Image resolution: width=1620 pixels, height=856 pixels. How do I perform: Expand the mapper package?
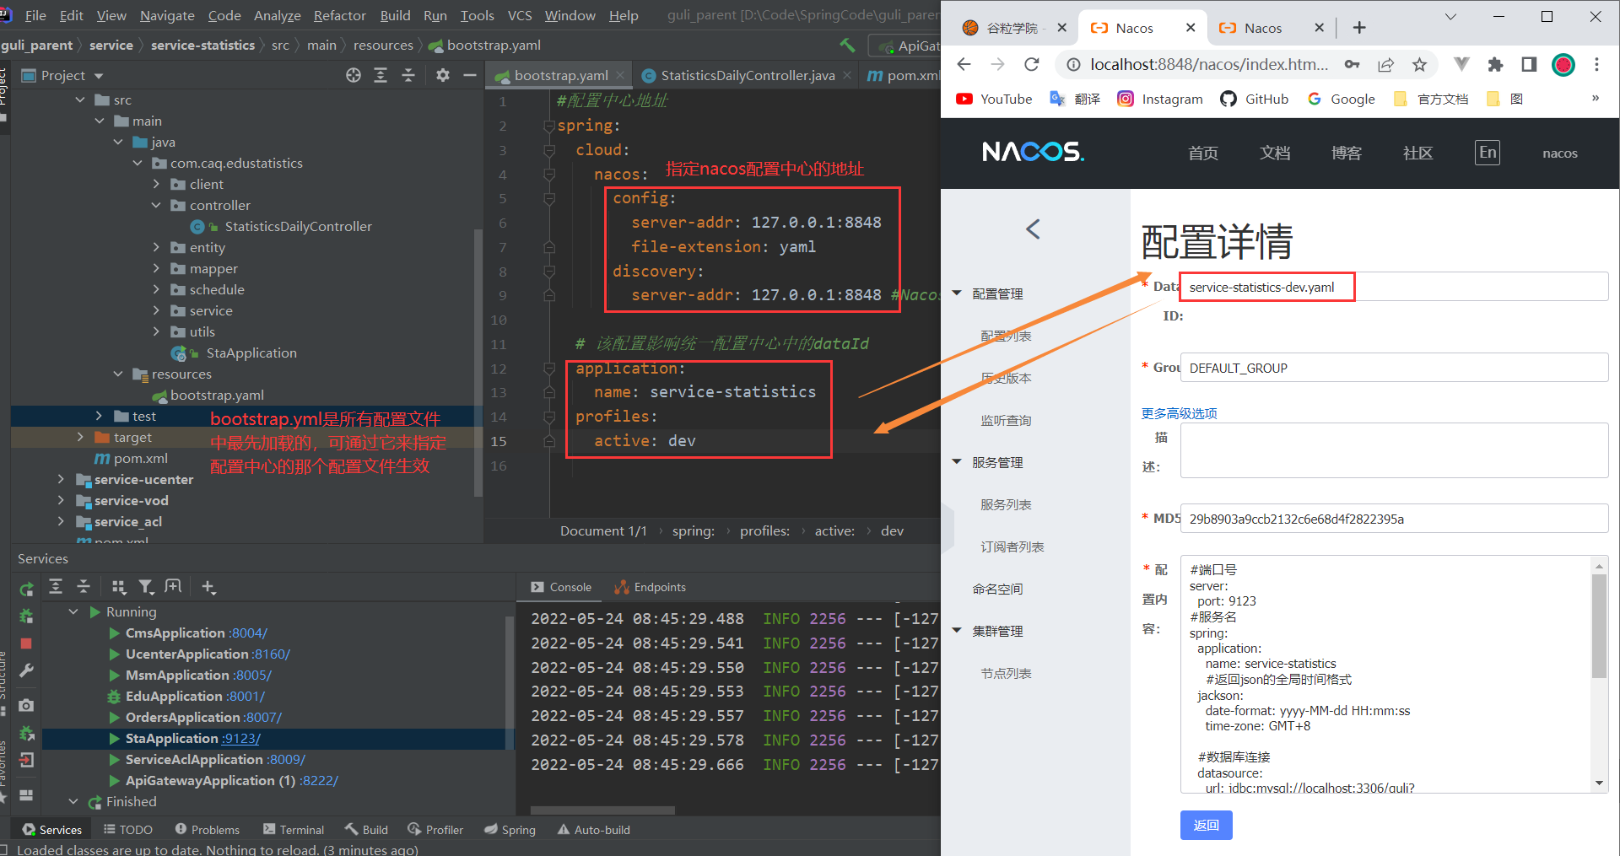point(156,268)
